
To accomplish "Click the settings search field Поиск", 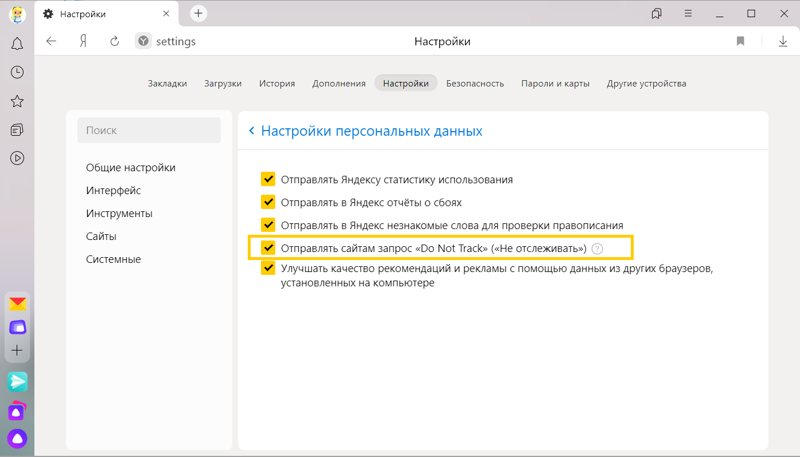I will tap(149, 131).
